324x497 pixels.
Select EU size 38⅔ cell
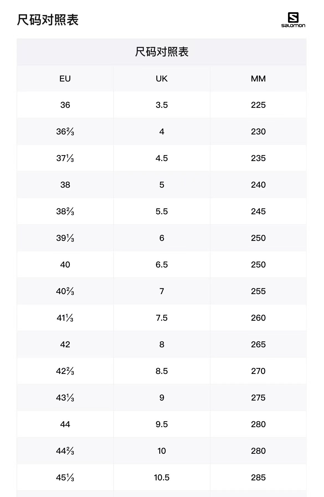[x=65, y=211]
